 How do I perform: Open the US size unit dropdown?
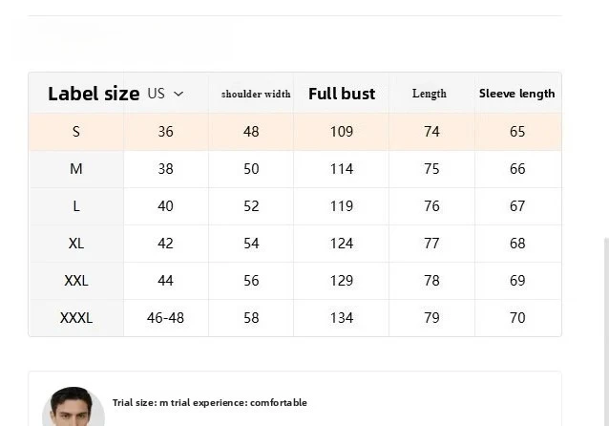(x=165, y=94)
